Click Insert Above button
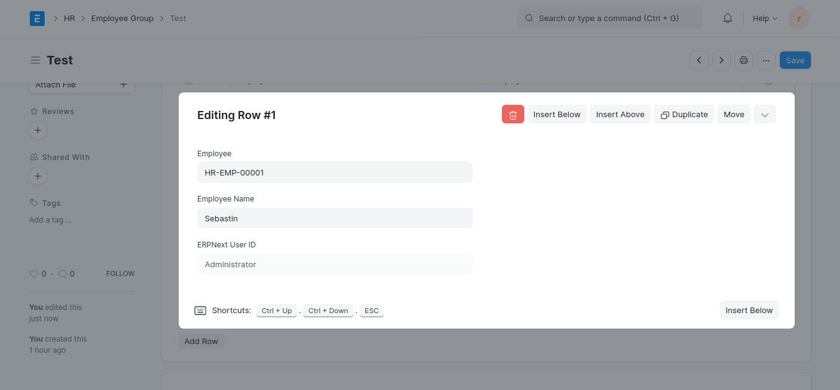The height and width of the screenshot is (390, 840). [620, 115]
